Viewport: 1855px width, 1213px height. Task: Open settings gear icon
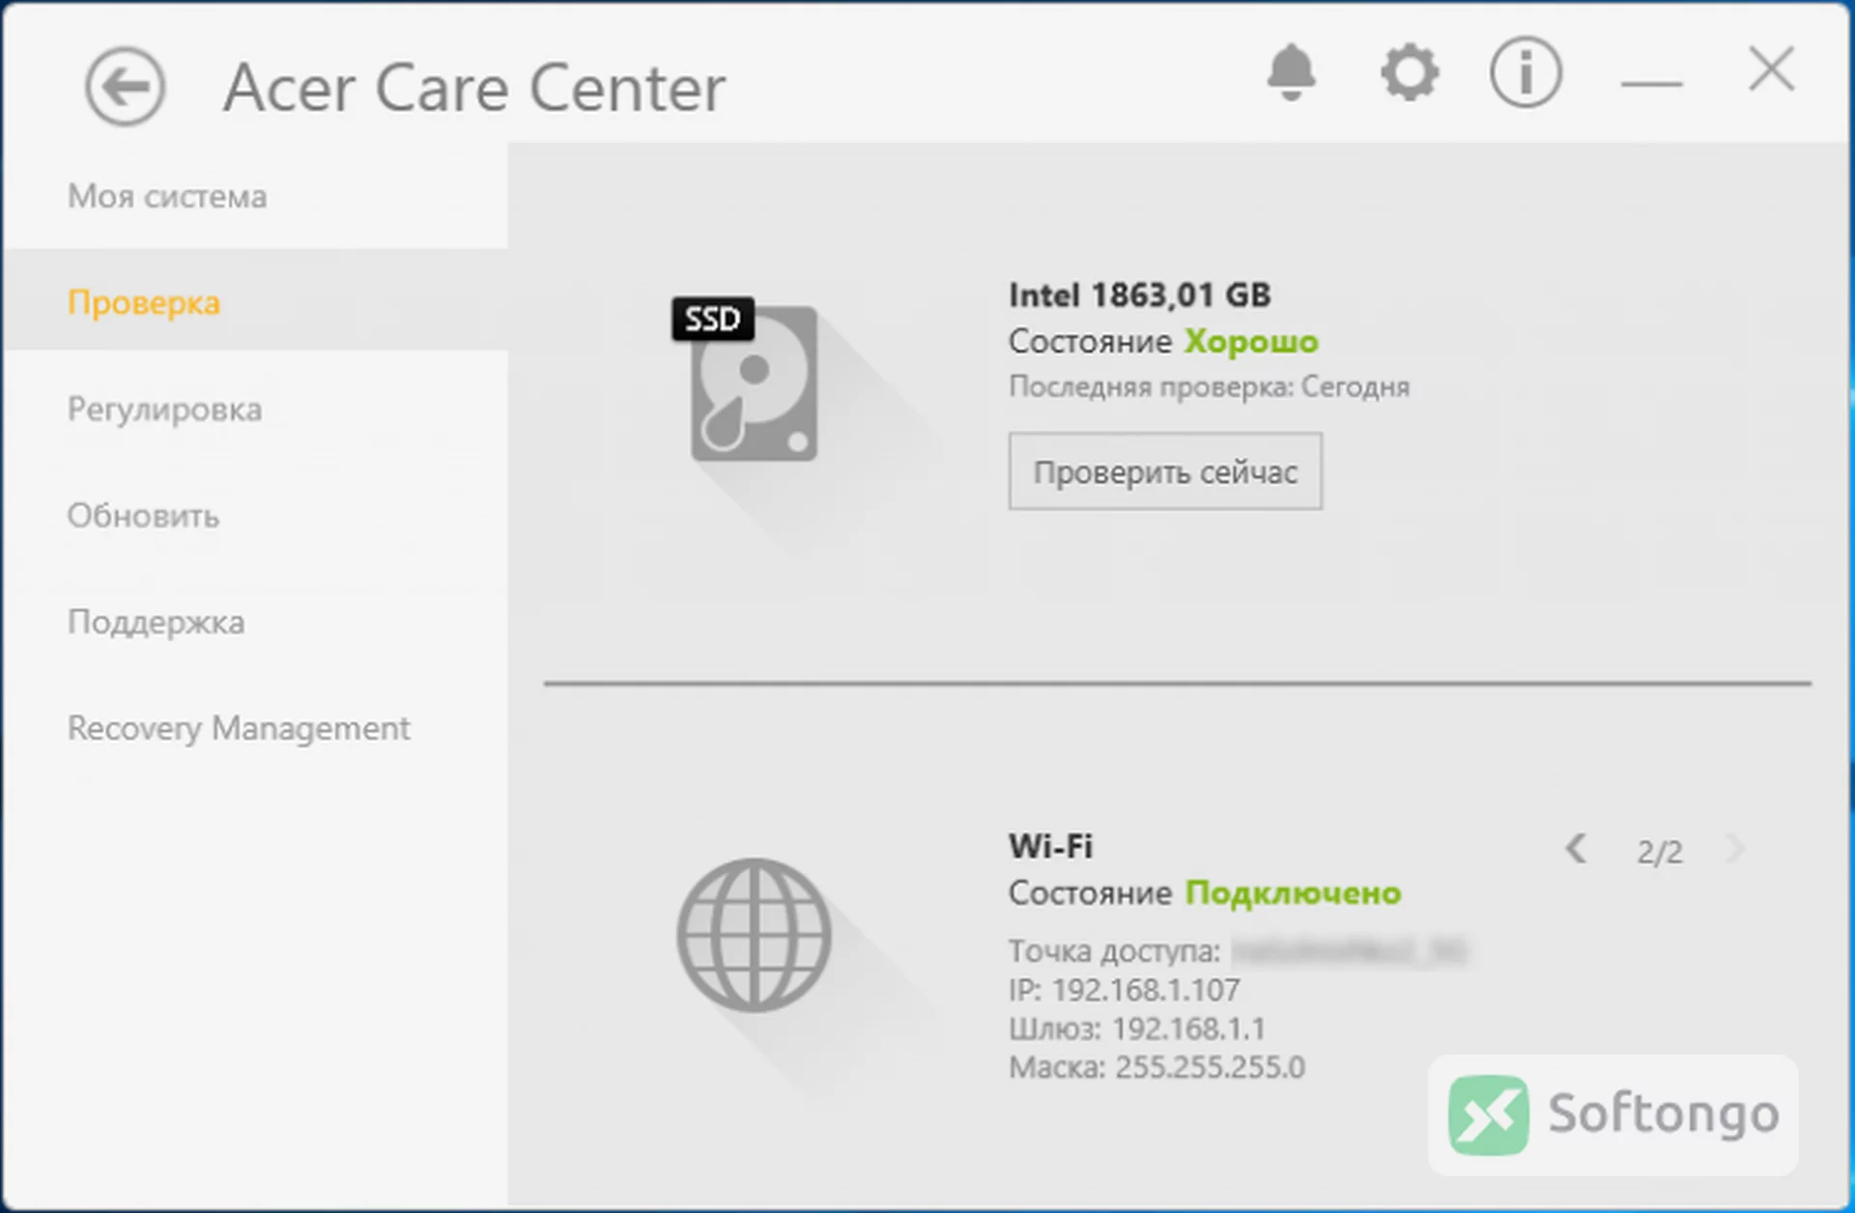click(1410, 72)
